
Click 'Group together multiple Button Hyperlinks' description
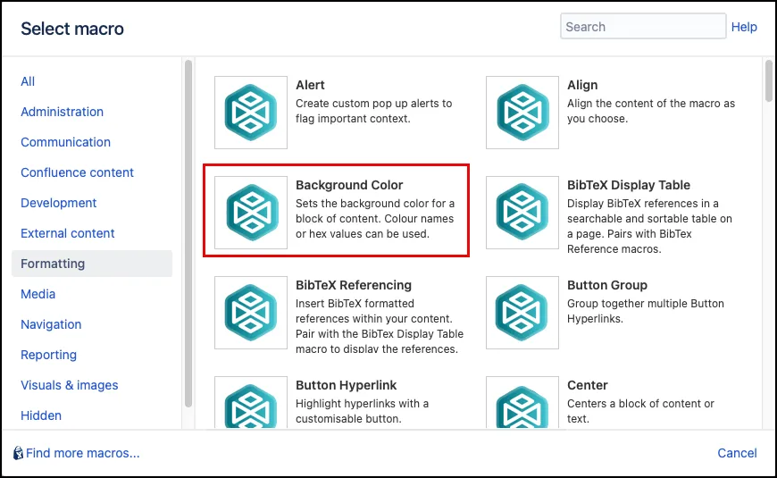pos(646,311)
